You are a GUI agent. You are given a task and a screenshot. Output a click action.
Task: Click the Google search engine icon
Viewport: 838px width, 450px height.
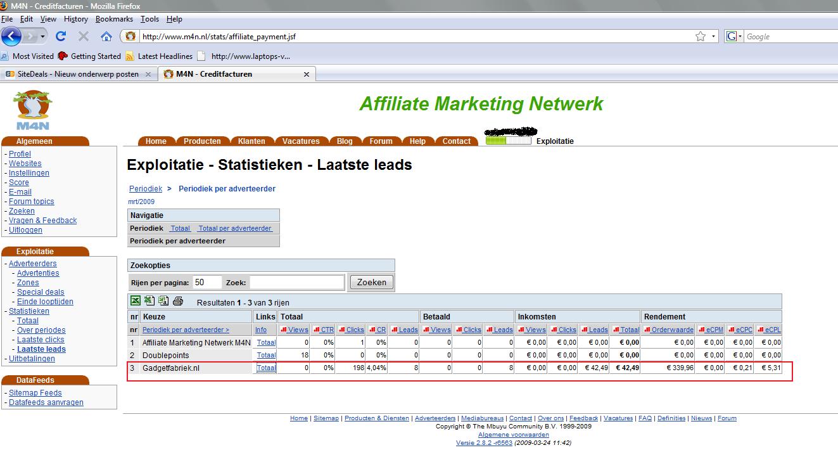tap(732, 36)
